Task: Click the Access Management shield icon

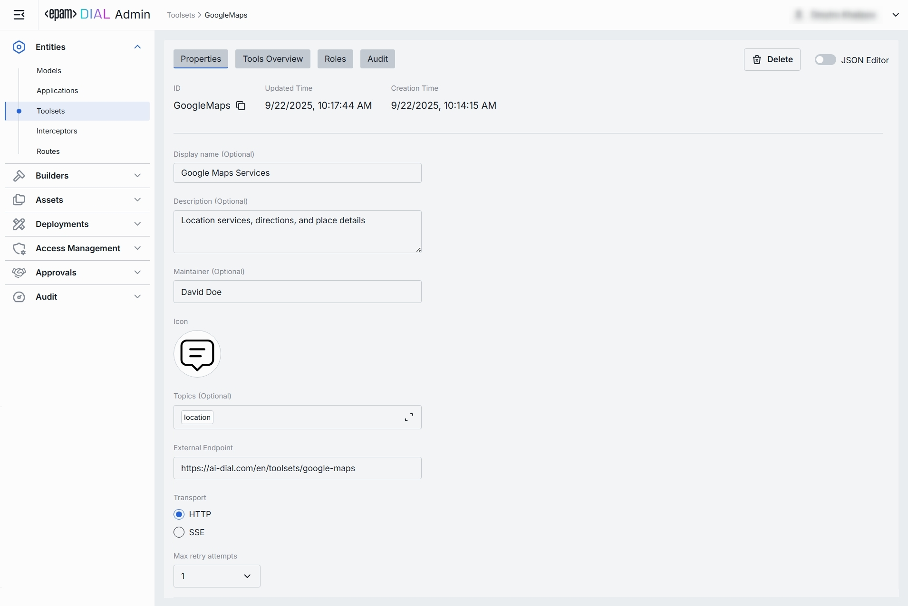Action: point(19,248)
